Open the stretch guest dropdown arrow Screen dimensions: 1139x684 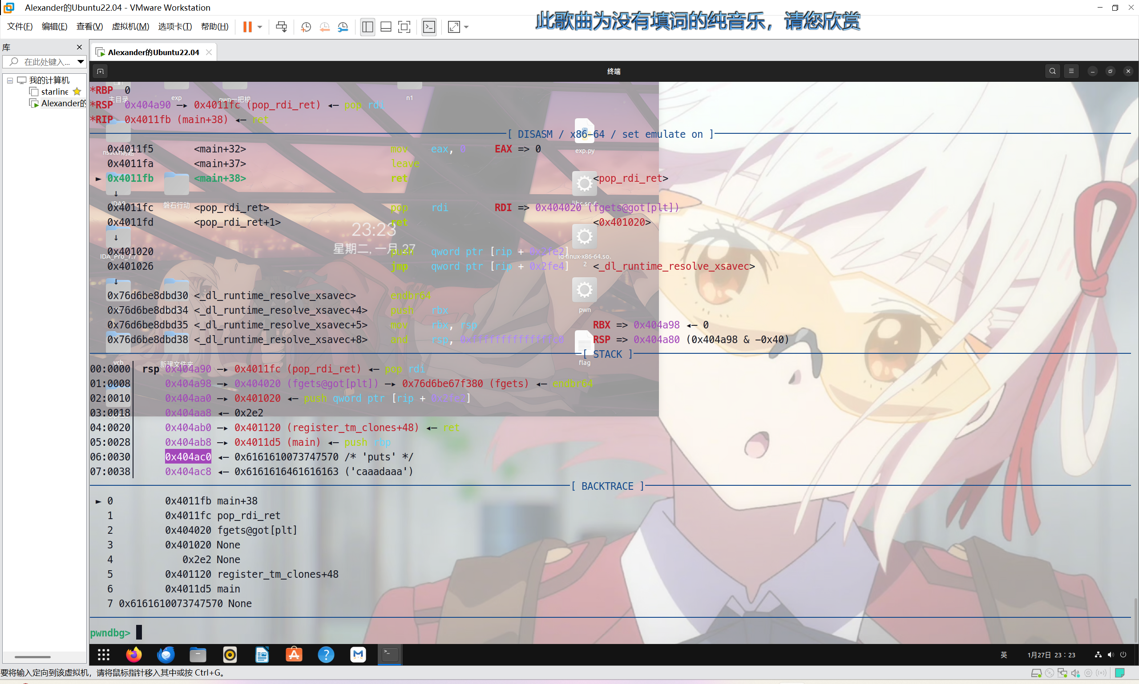click(466, 27)
